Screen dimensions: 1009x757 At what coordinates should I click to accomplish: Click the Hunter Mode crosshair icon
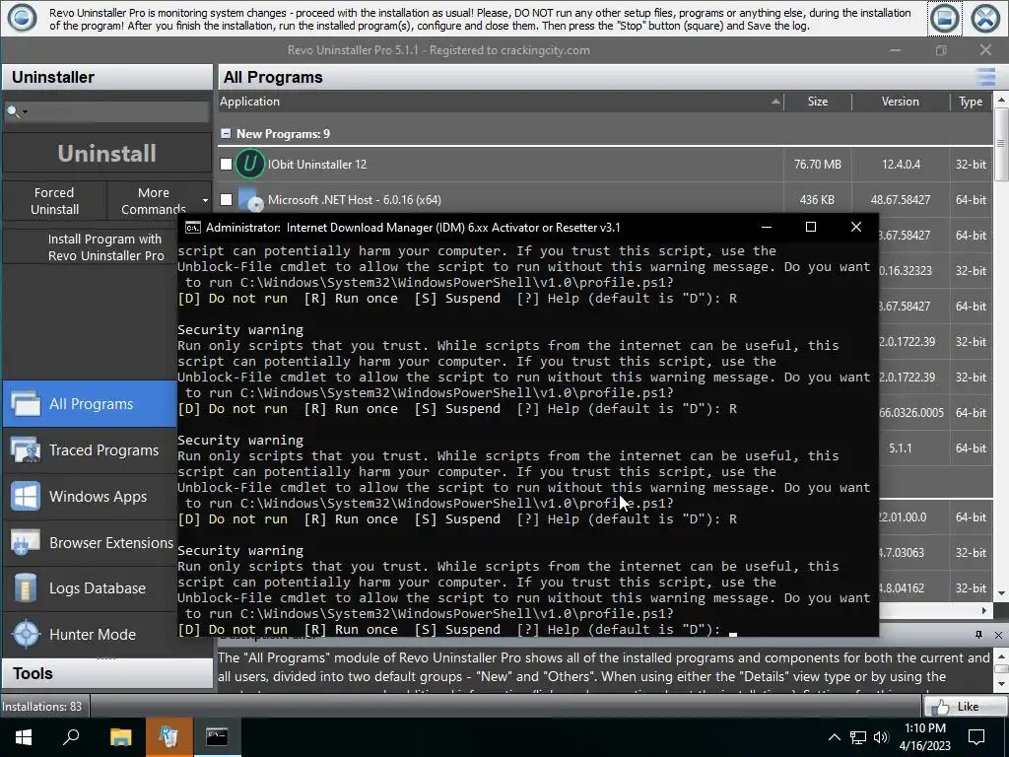click(26, 634)
